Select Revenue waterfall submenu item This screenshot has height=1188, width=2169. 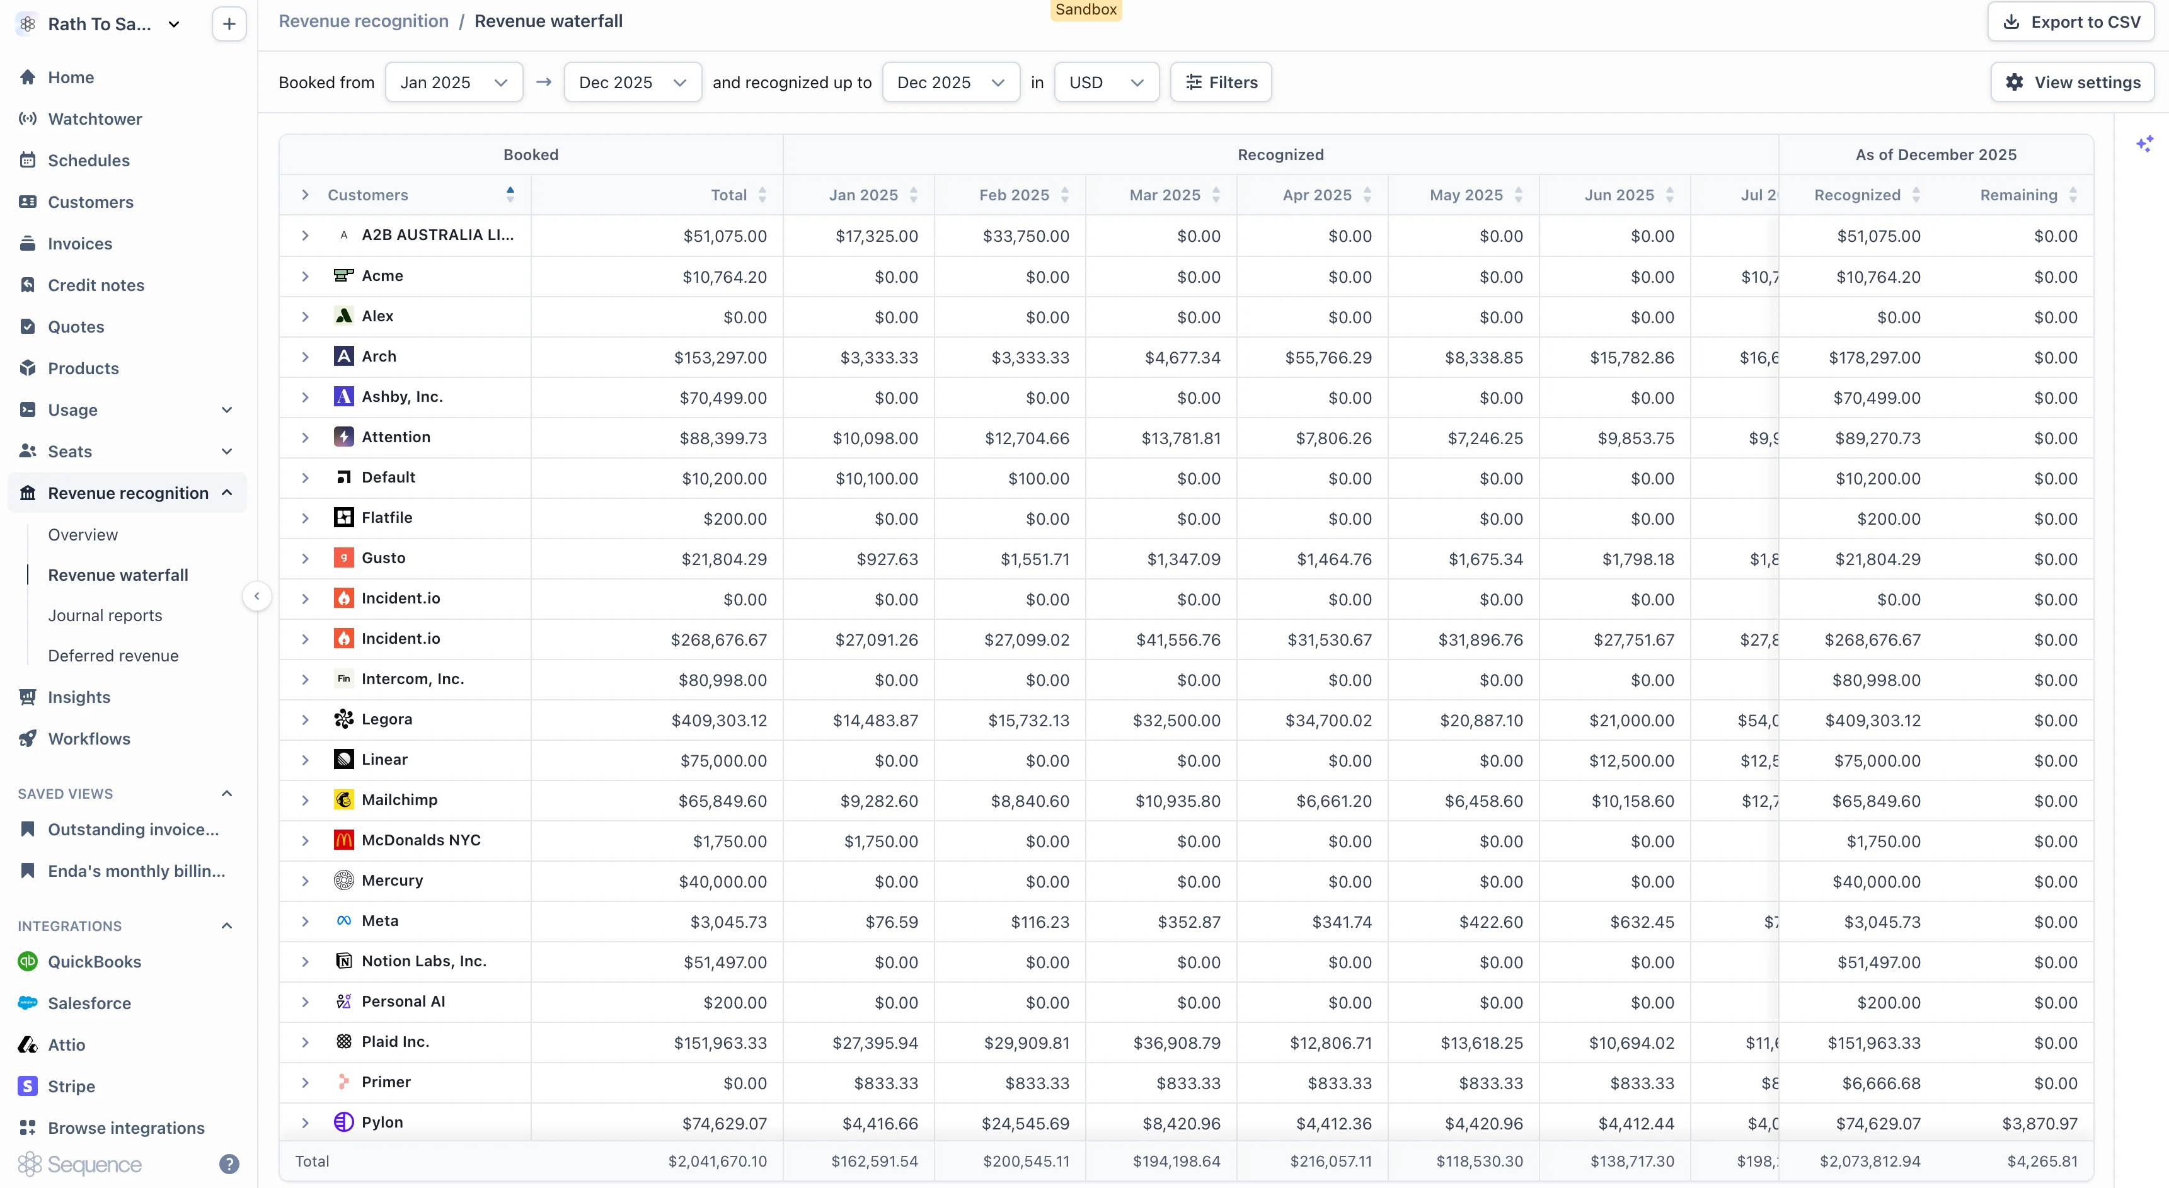click(118, 575)
